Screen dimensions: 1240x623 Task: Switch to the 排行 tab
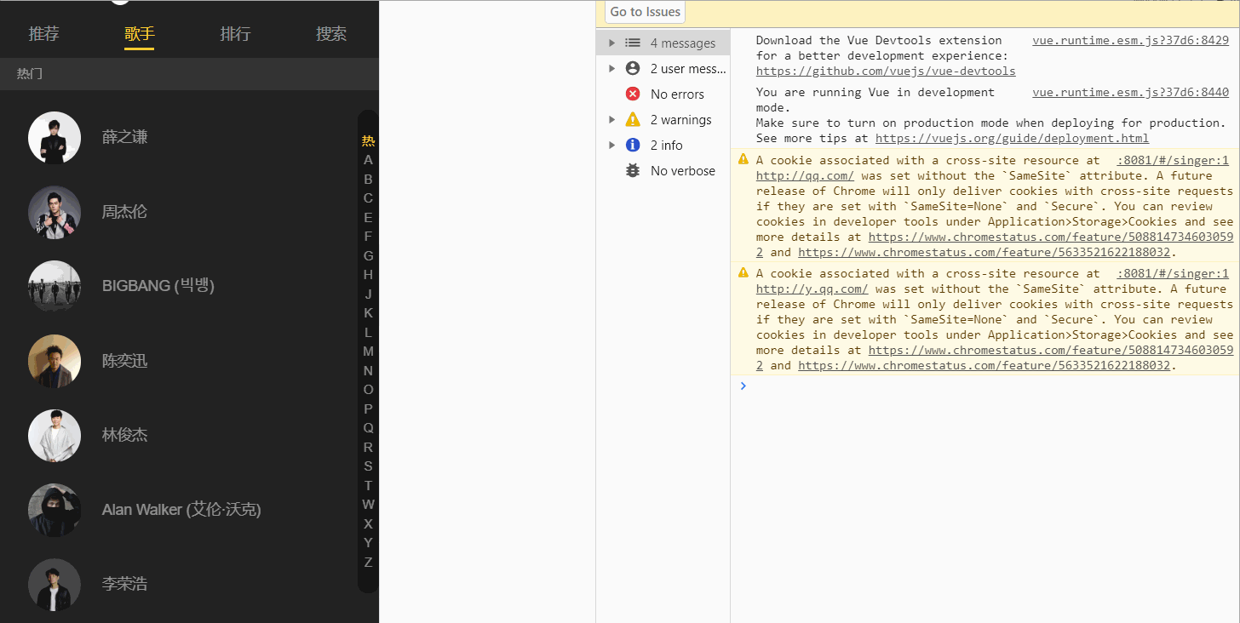tap(235, 34)
